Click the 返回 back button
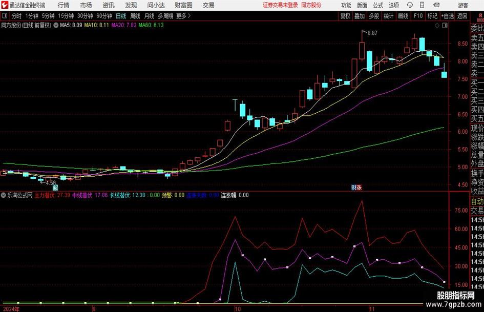Screen dimensions: 484x312 (462, 16)
